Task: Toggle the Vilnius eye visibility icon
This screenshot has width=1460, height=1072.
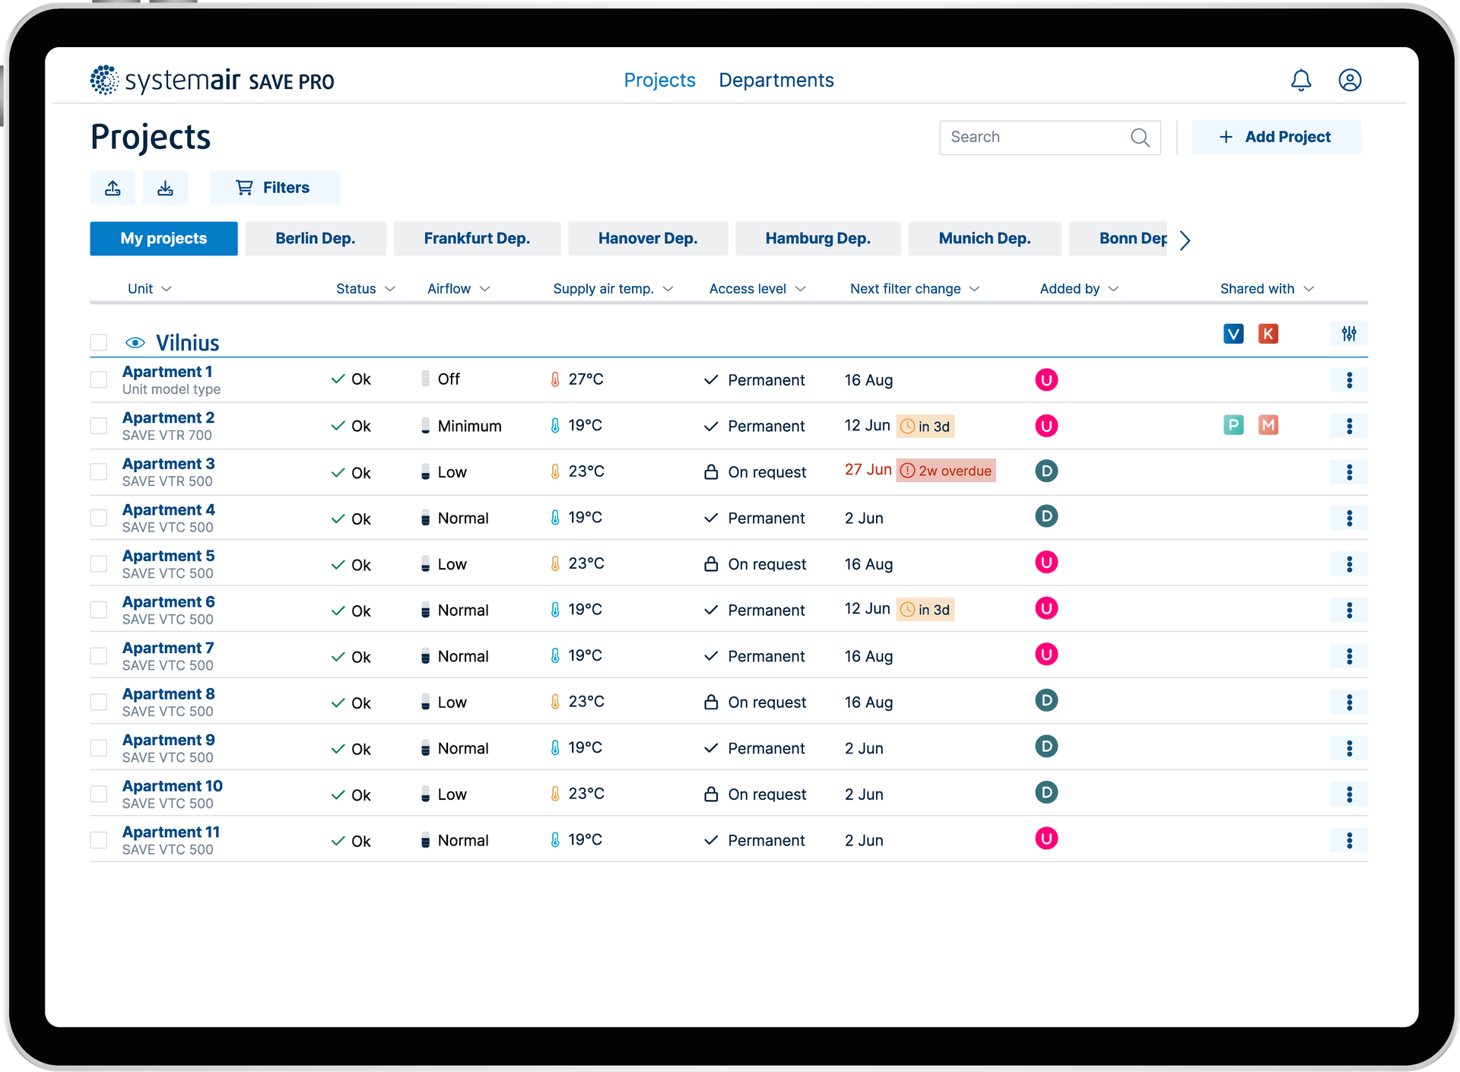Action: coord(135,343)
